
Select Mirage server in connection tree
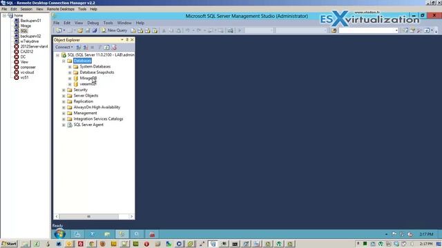coord(26,25)
